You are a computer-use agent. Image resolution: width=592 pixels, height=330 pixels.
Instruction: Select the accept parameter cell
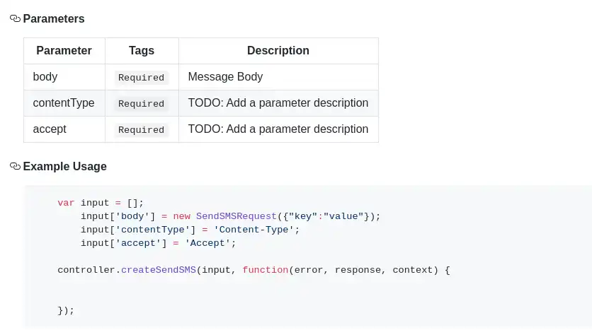(50, 129)
